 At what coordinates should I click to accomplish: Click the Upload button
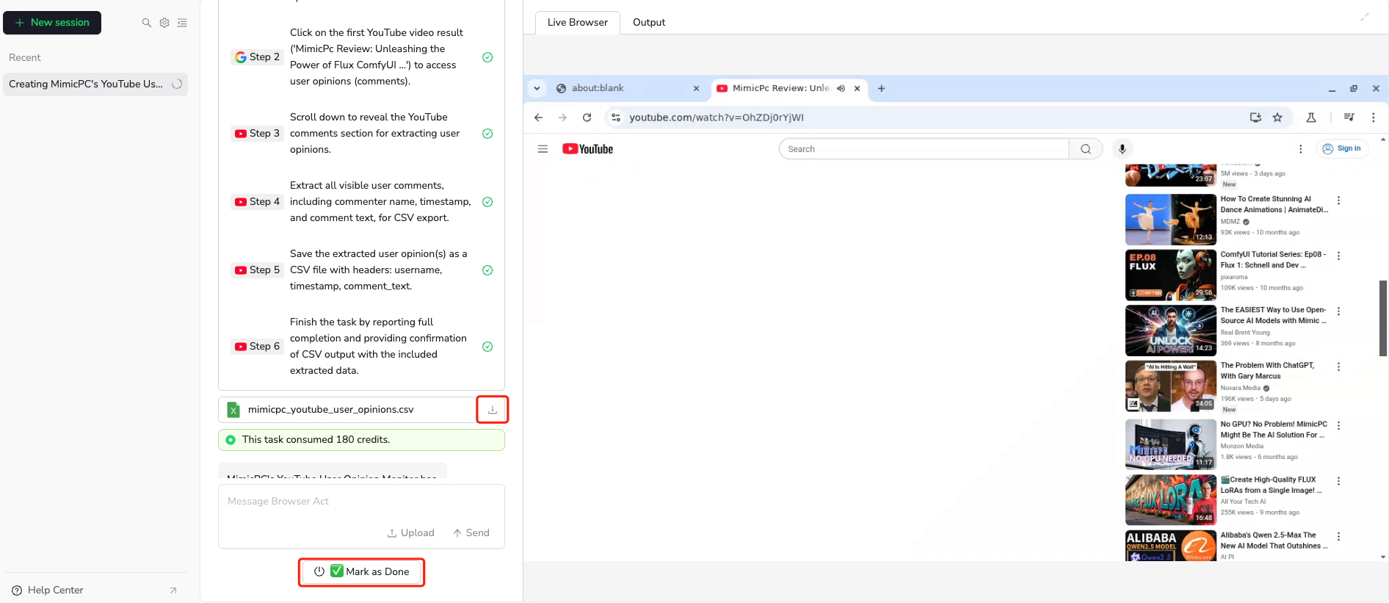[411, 533]
